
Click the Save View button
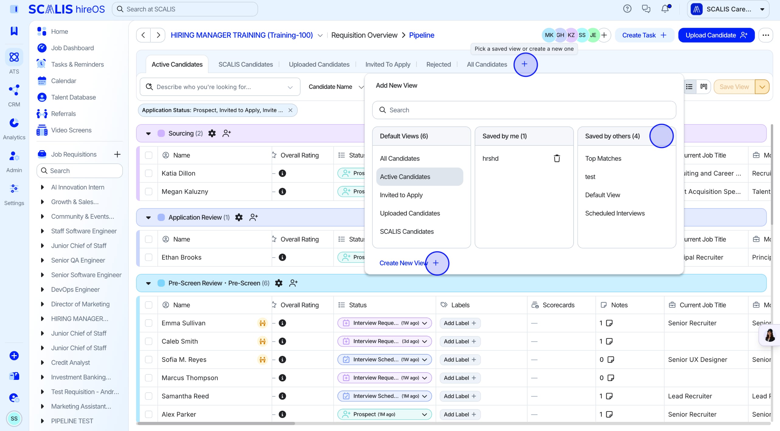734,87
